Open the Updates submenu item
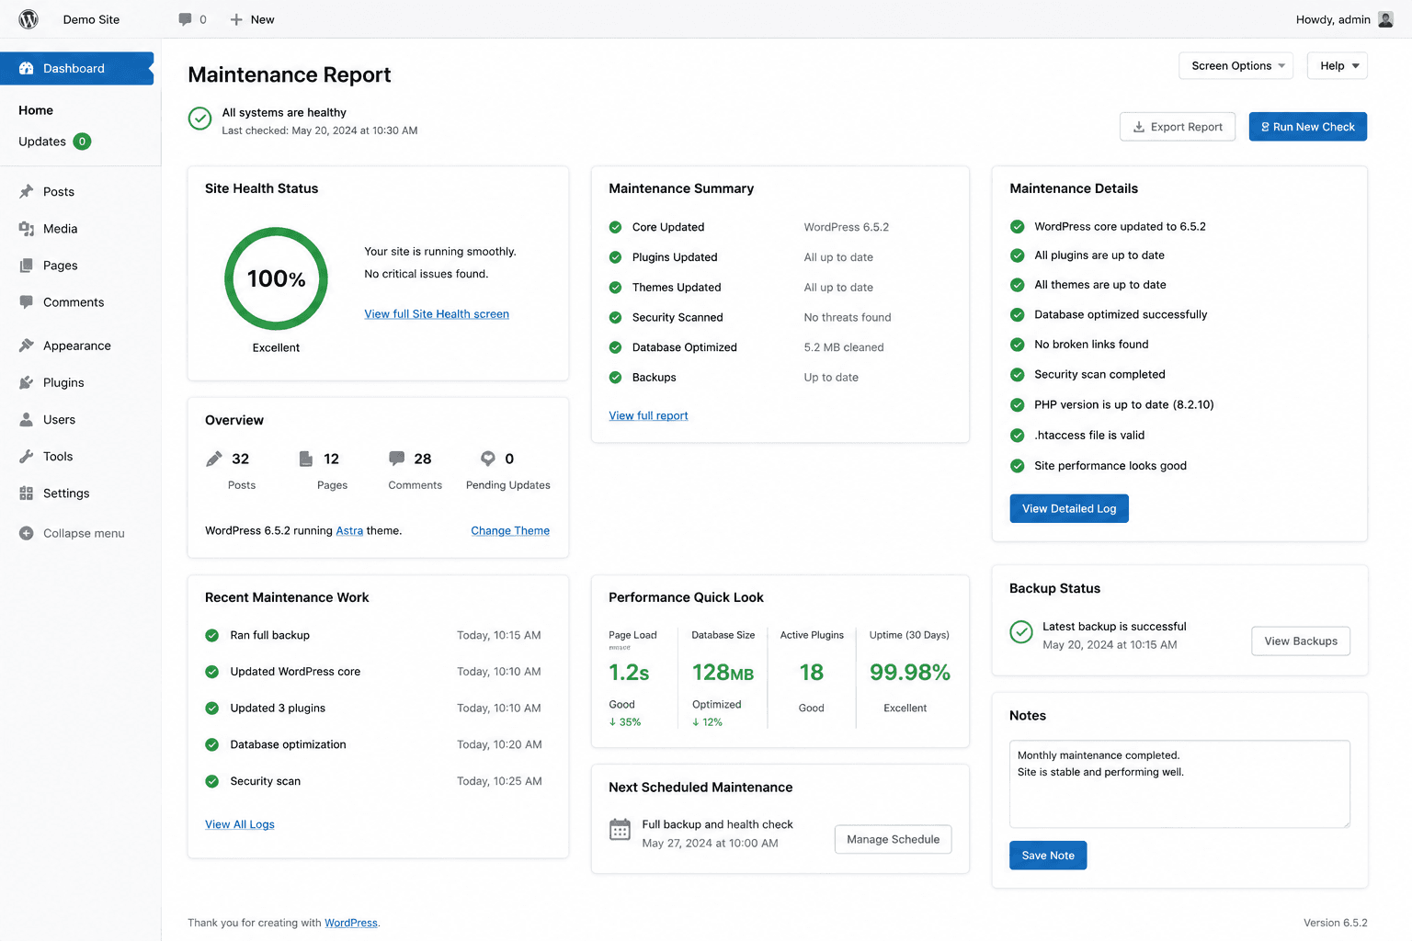 click(42, 142)
